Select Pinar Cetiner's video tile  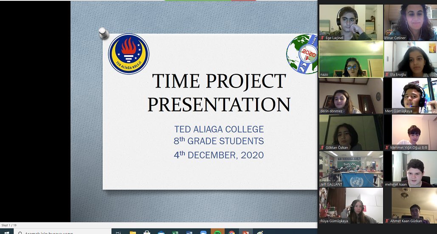point(410,22)
